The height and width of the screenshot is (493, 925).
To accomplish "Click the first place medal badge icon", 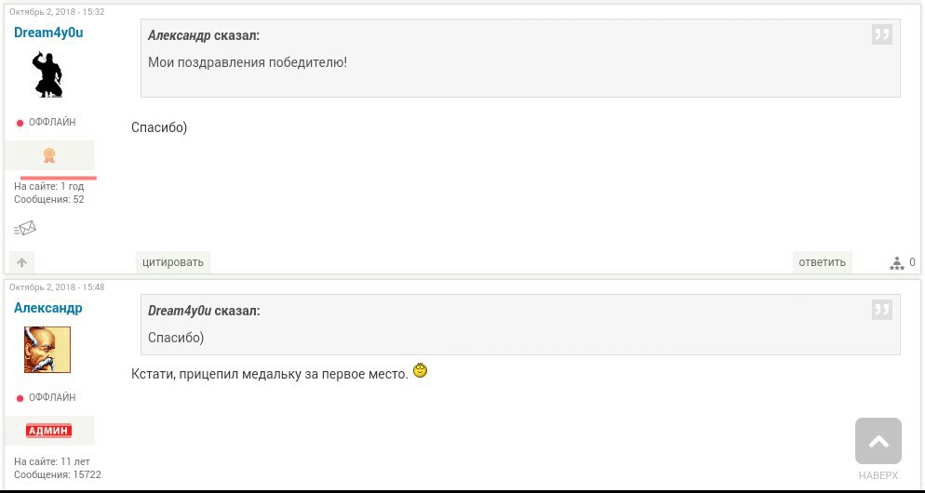I will coord(49,155).
